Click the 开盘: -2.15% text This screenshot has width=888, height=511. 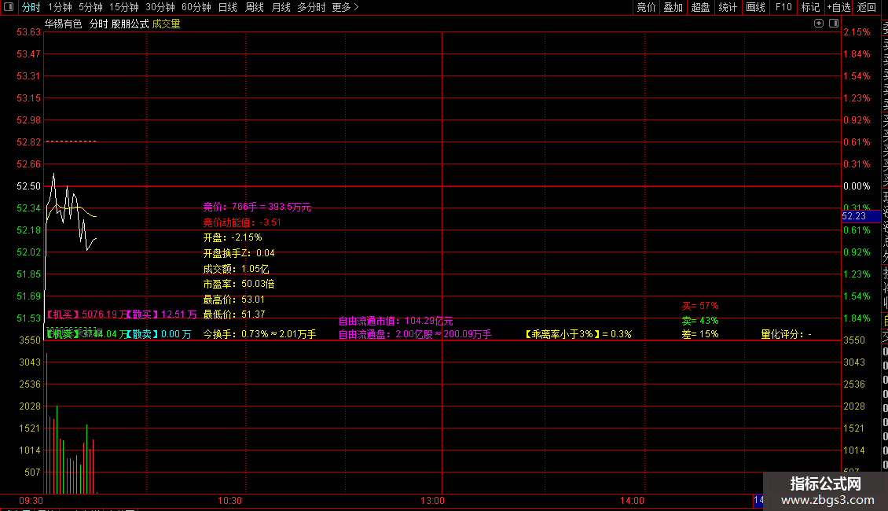pyautogui.click(x=232, y=237)
